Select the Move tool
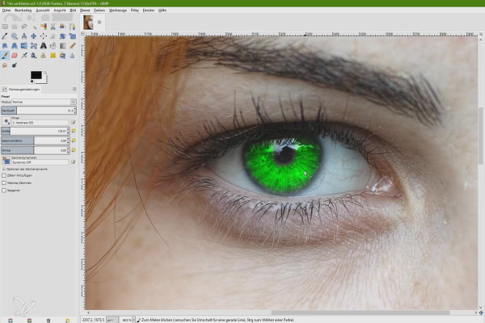This screenshot has width=485, height=323. pyautogui.click(x=34, y=36)
